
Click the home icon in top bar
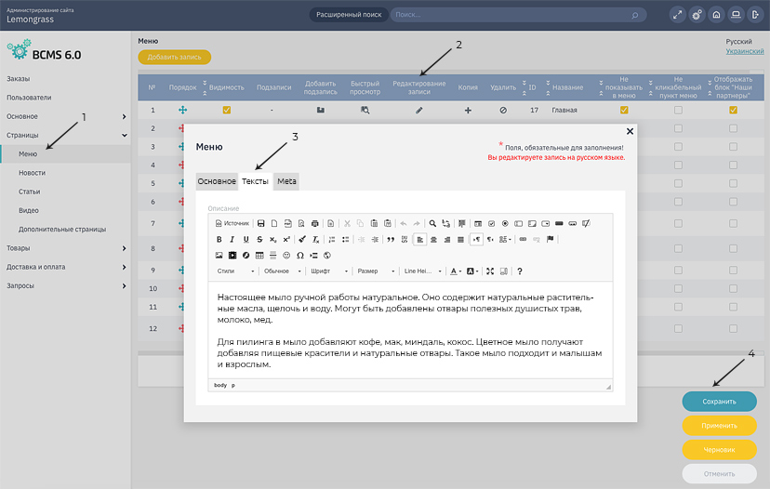716,15
